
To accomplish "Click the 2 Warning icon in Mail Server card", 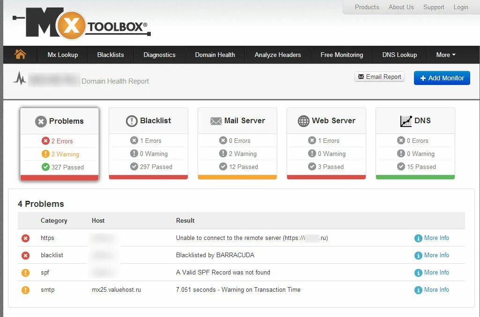I will (x=223, y=153).
